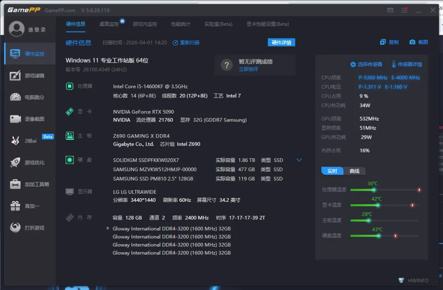Click the 截图 camera icon

point(412,42)
